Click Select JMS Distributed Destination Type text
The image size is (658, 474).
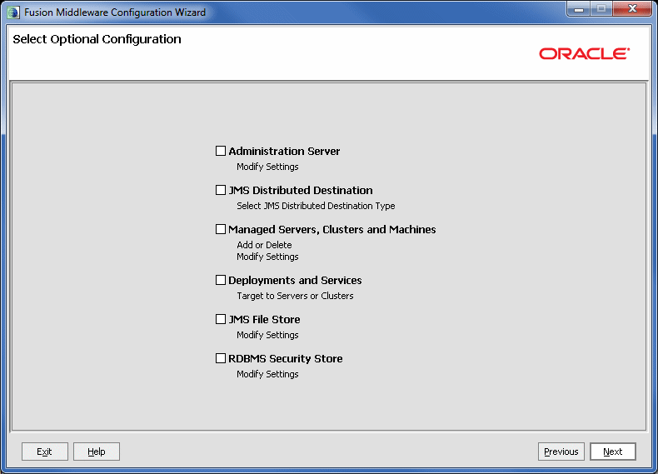coord(316,206)
